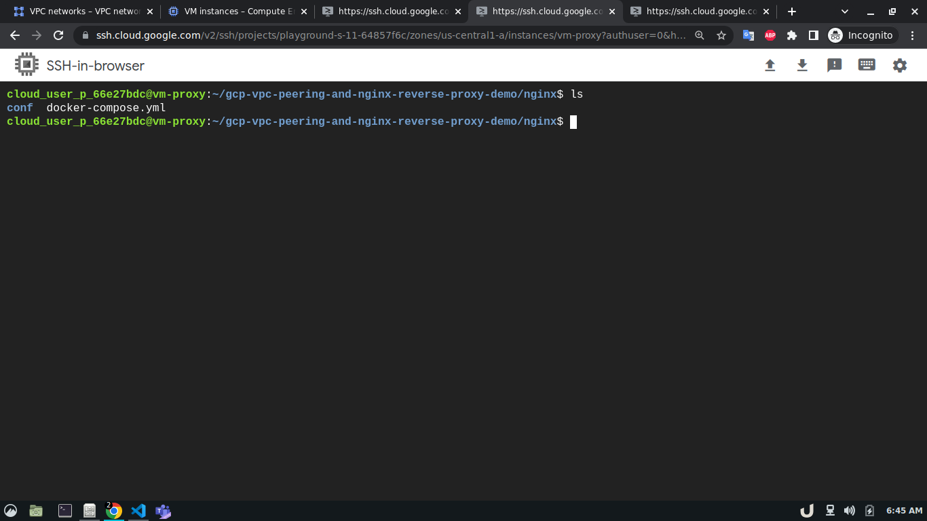Switch to VM instances – Compute Engine tab
The image size is (927, 521).
coord(238,12)
